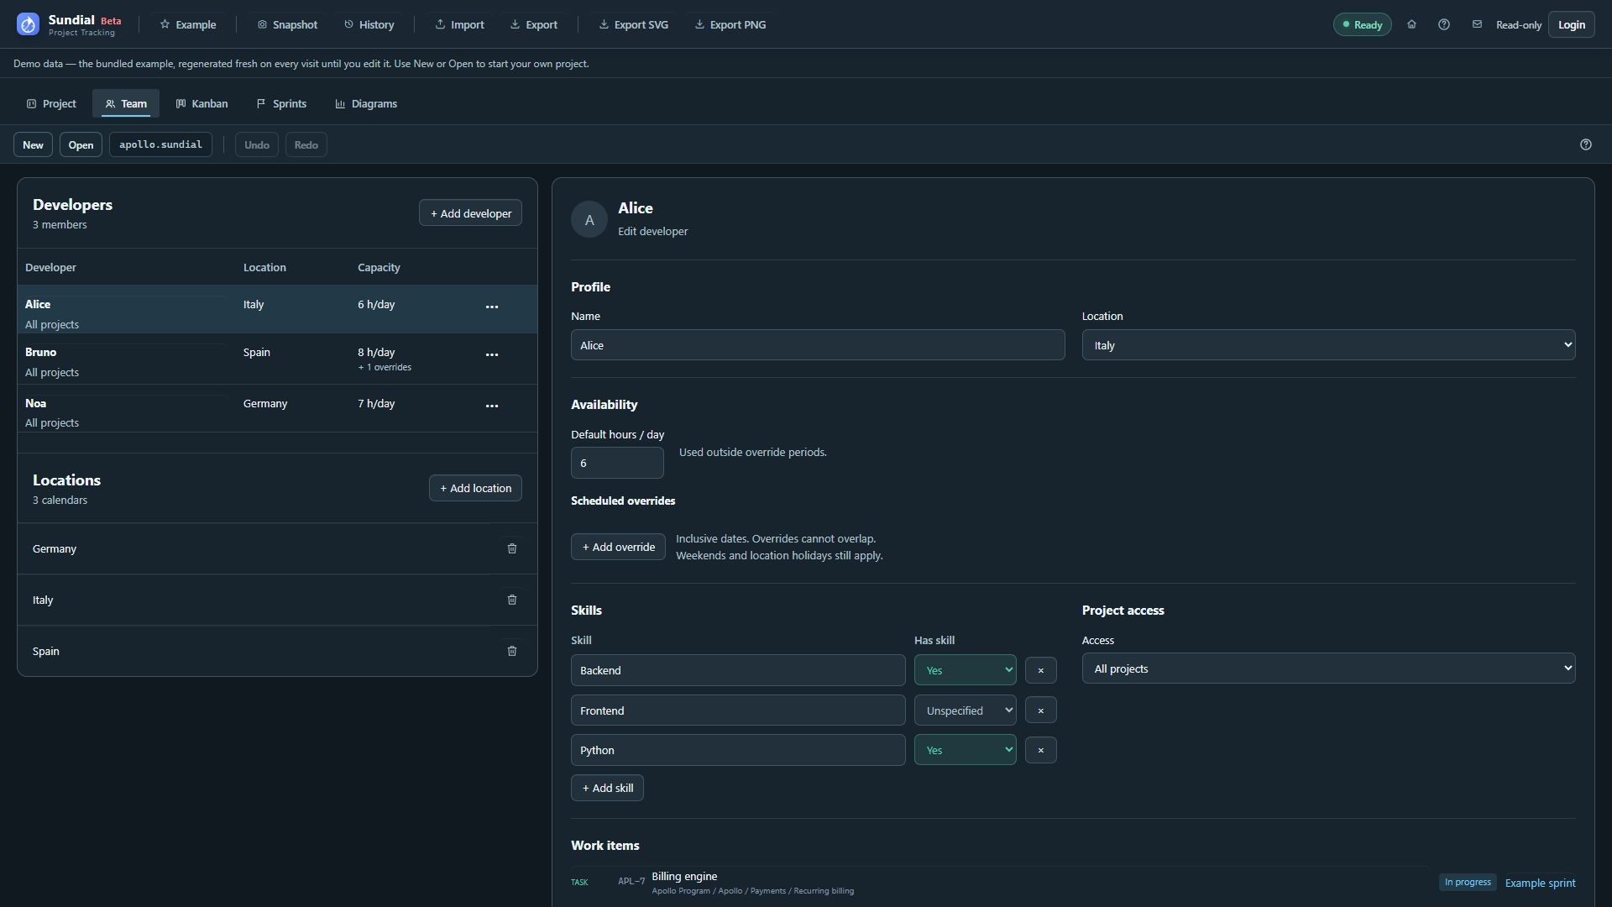Click the Add location button
1612x907 pixels.
coord(475,488)
